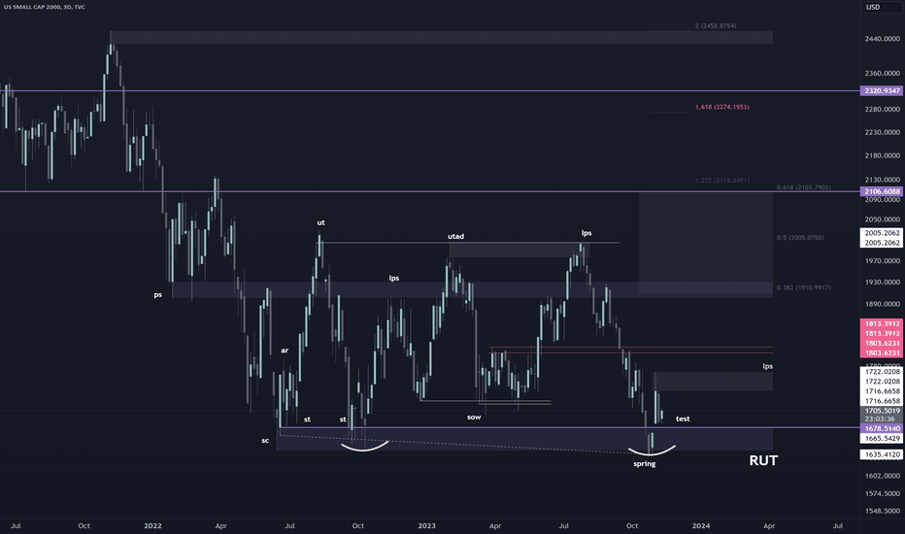
Task: Click the 2022 label on the time axis
Action: (x=153, y=526)
